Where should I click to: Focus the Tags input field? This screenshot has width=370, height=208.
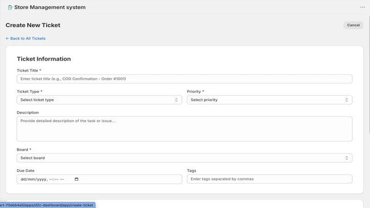(x=270, y=179)
